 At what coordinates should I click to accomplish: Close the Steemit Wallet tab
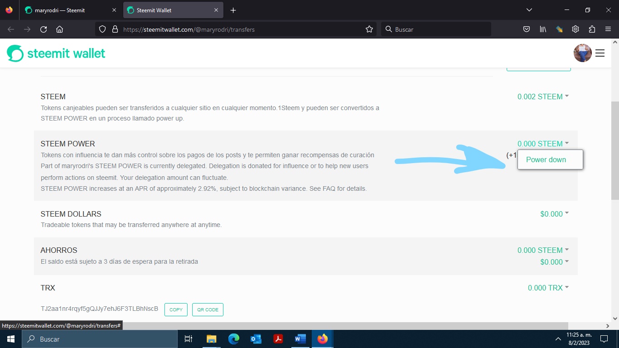tap(216, 10)
